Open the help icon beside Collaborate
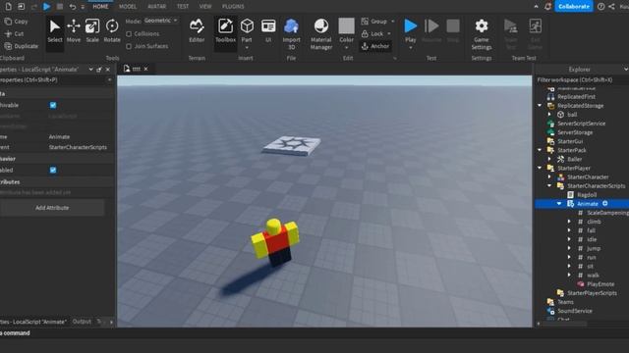 coord(600,7)
